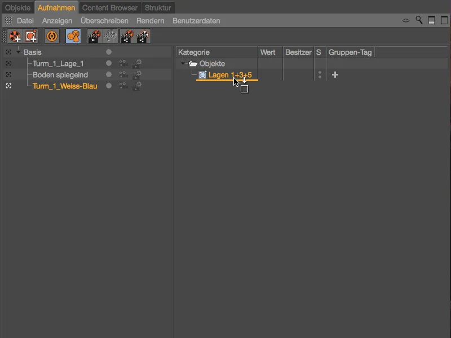Click the override group icon beside Lagen 1+3+5
This screenshot has height=338, width=451.
[202, 75]
